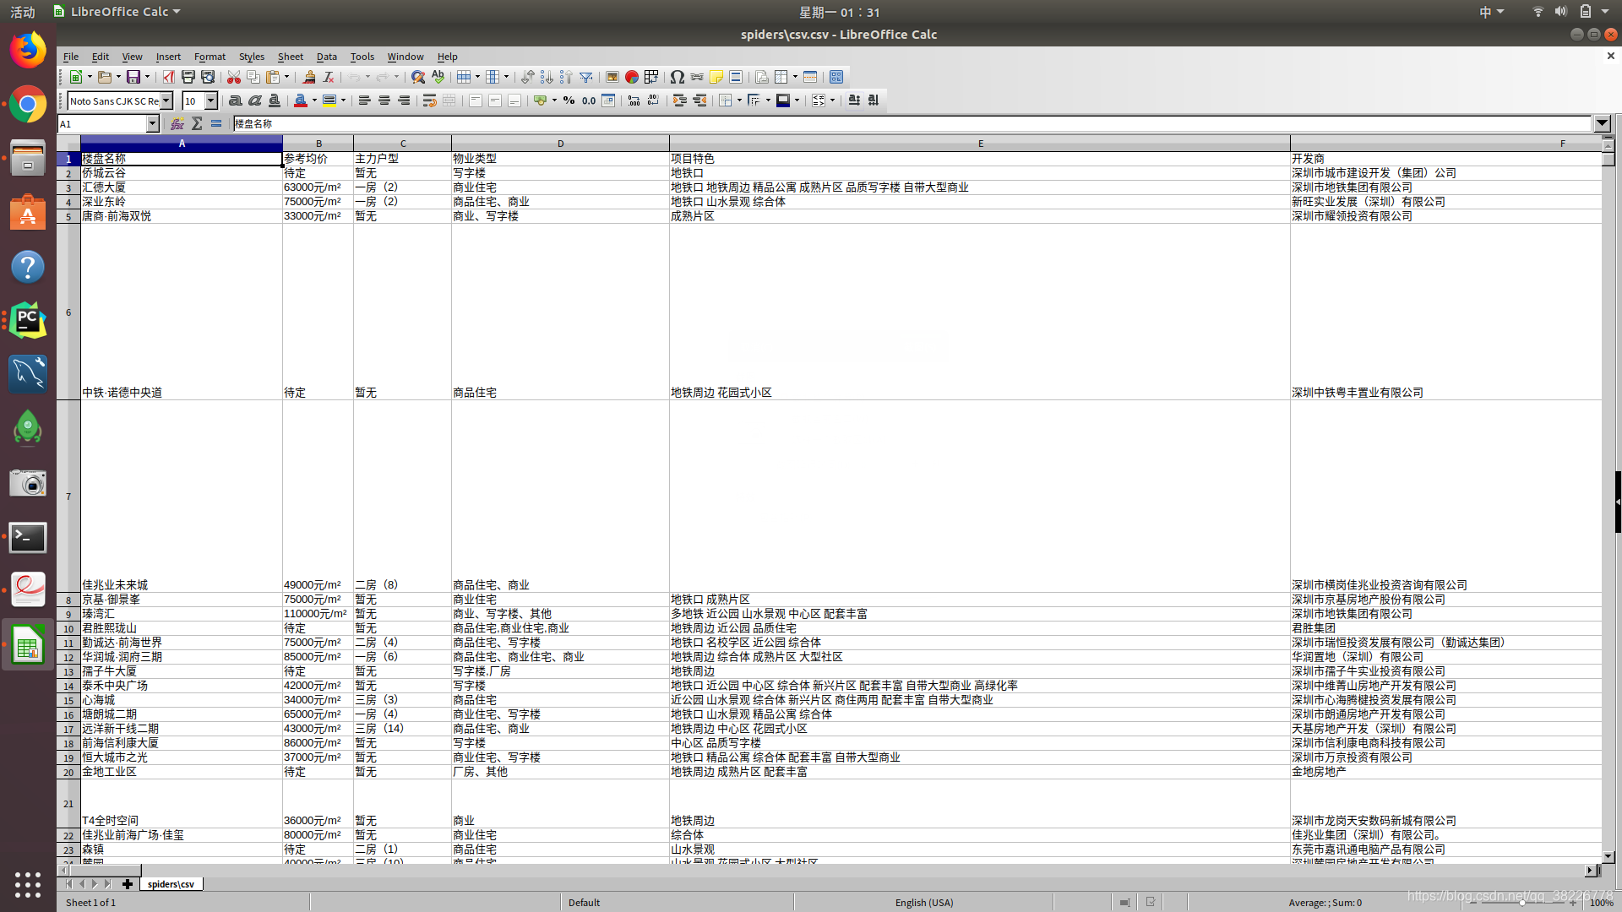Open the Paste options dropdown arrow
This screenshot has width=1622, height=912.
pos(286,77)
